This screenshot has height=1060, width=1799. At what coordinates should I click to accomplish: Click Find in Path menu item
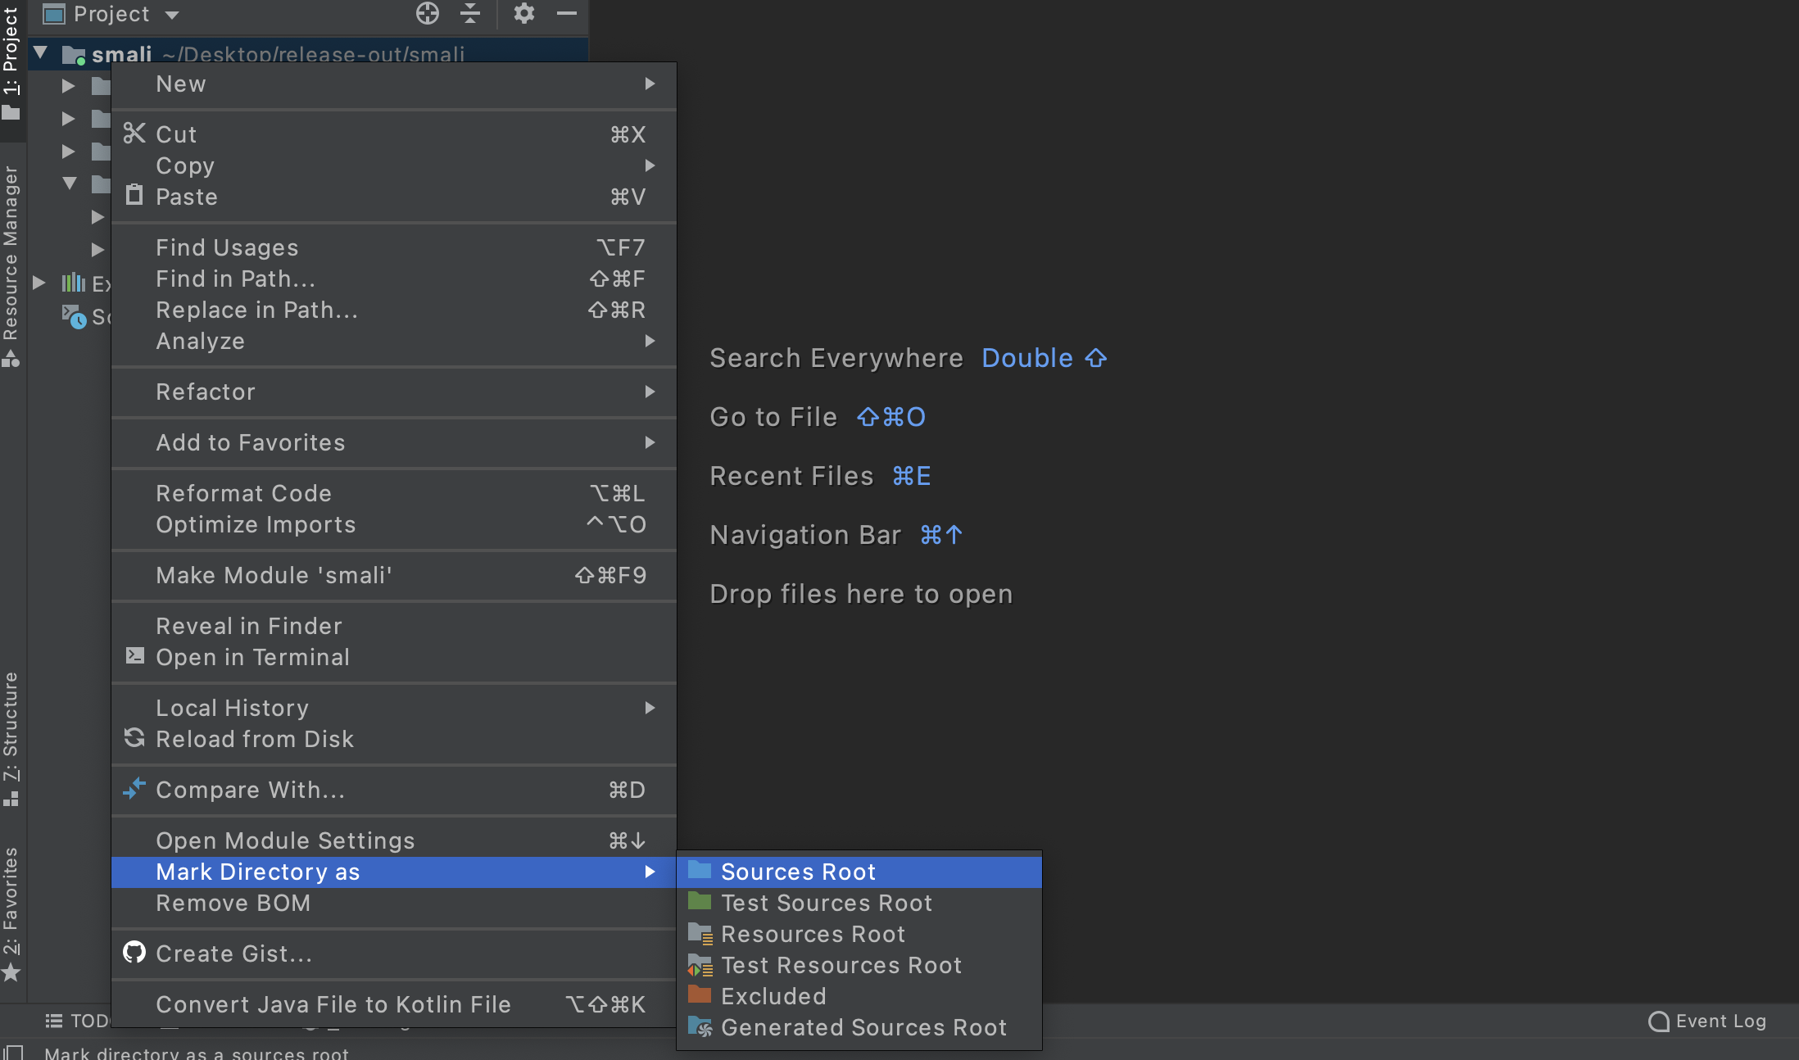[x=234, y=278]
